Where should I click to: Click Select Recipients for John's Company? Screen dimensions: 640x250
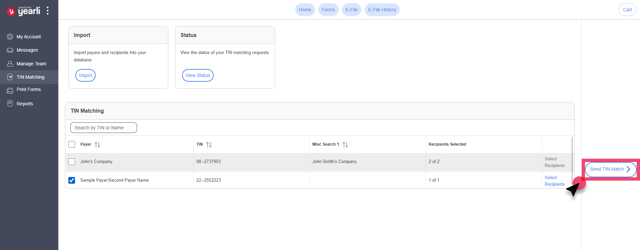(555, 162)
